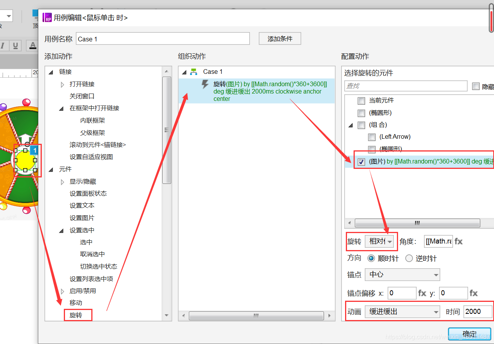Click the 添加动作 scroll down arrow
494x344 pixels.
[x=167, y=316]
